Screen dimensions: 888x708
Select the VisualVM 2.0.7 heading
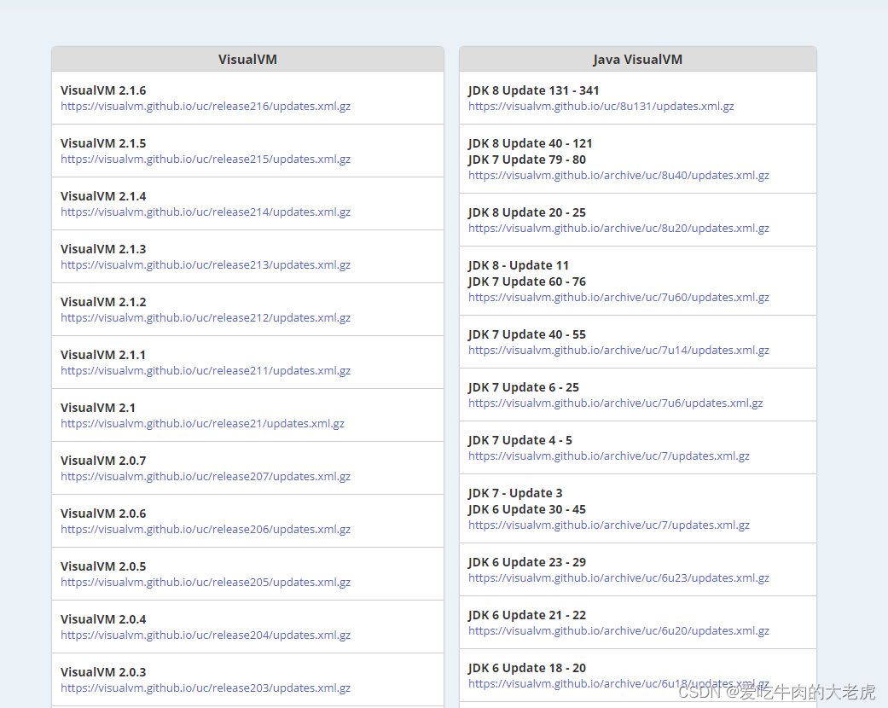[103, 461]
